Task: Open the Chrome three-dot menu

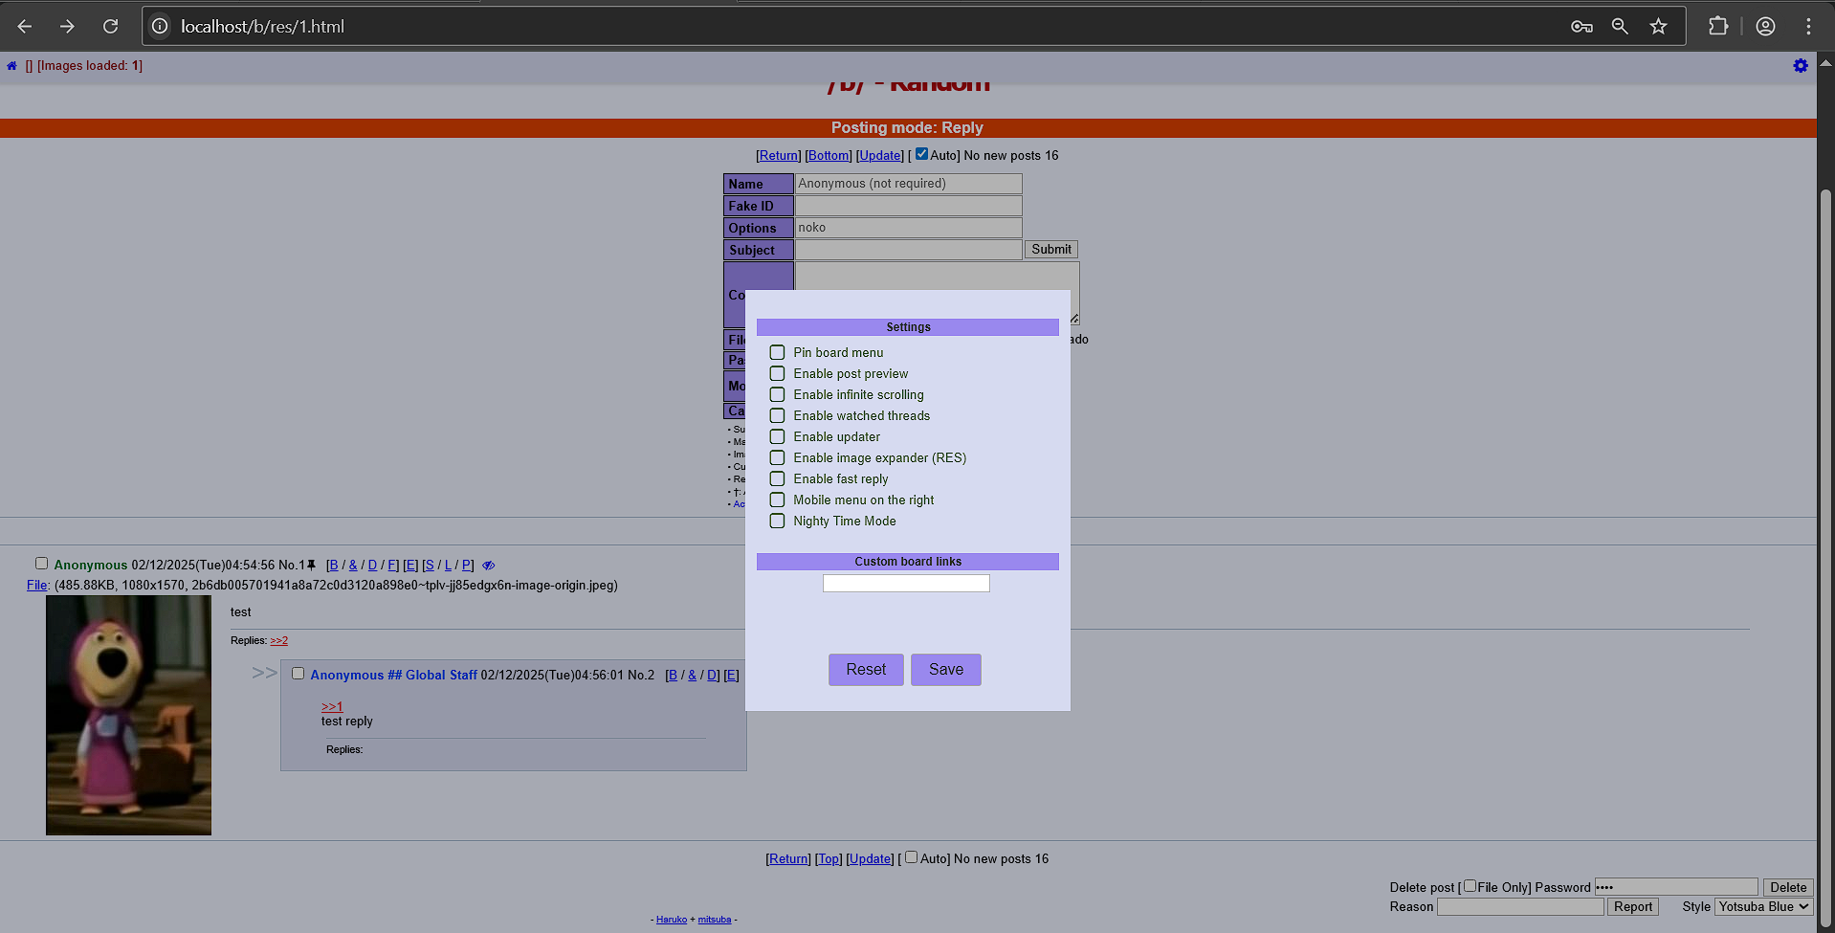Action: click(x=1807, y=27)
